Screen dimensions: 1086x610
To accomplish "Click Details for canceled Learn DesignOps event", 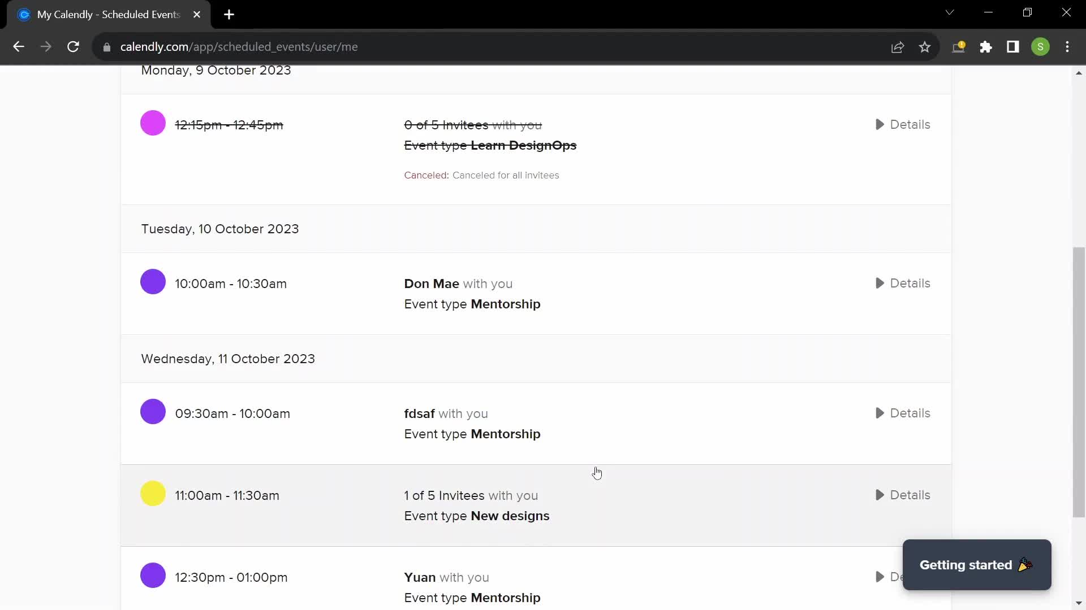I will pyautogui.click(x=903, y=124).
